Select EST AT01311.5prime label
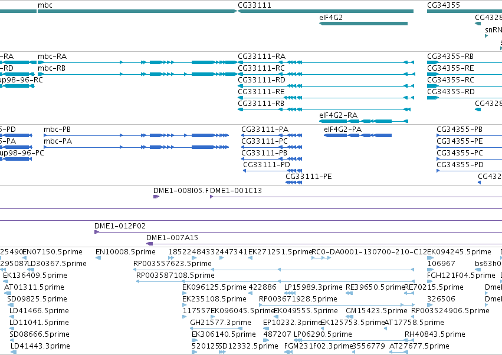 pos(34,287)
